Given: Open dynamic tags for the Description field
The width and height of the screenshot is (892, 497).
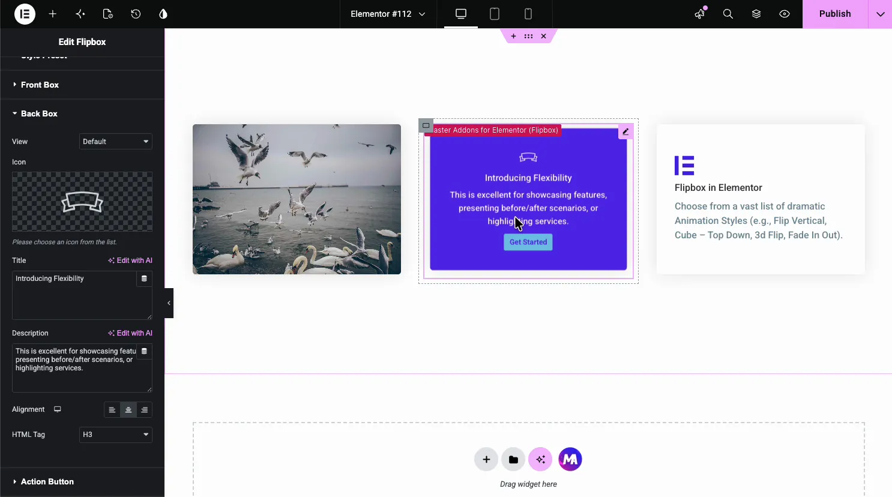Looking at the screenshot, I should coord(144,351).
